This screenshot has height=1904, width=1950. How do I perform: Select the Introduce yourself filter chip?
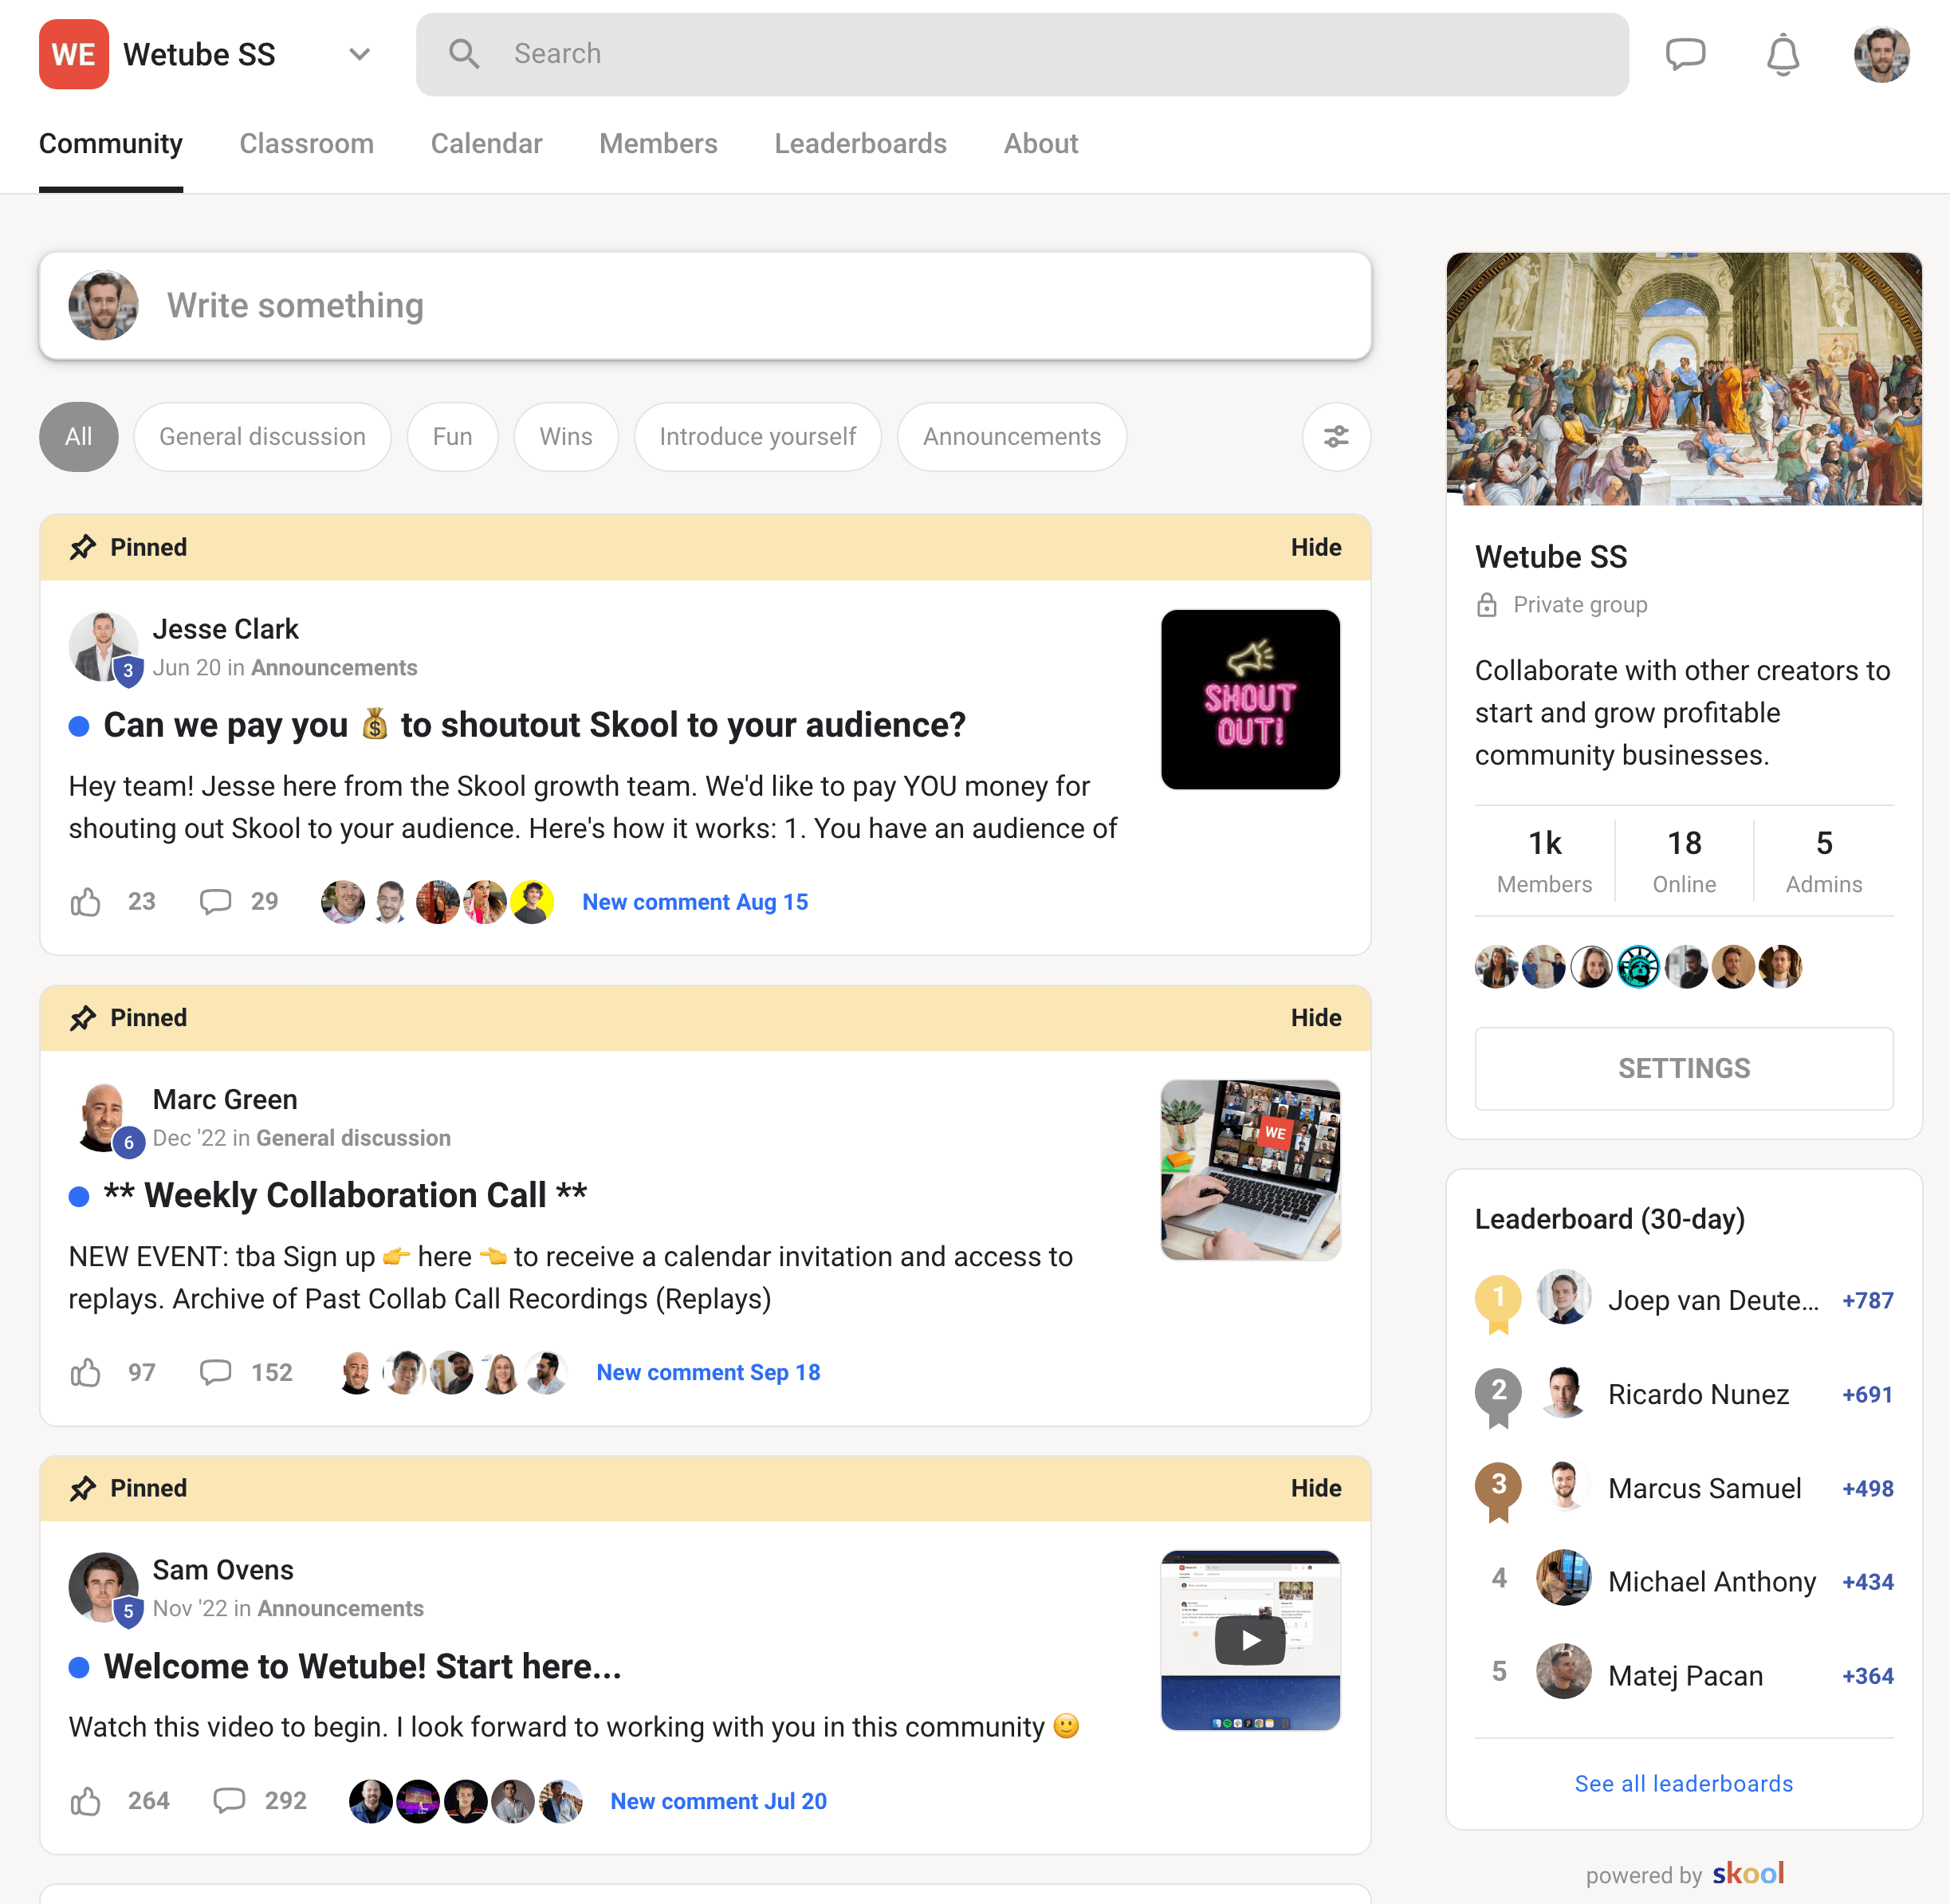(757, 437)
